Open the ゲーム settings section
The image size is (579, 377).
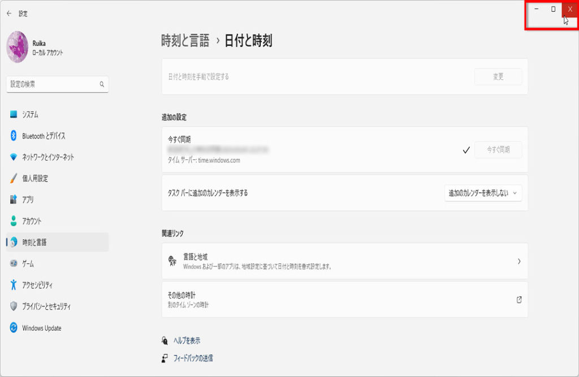(x=28, y=264)
